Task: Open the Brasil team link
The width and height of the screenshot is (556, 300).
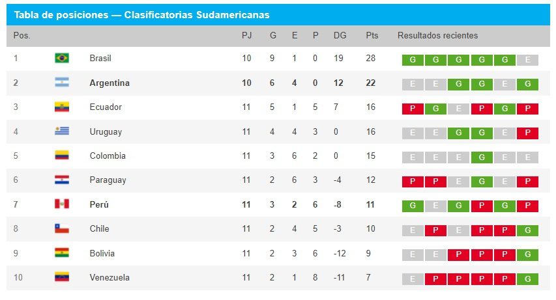Action: coord(100,59)
